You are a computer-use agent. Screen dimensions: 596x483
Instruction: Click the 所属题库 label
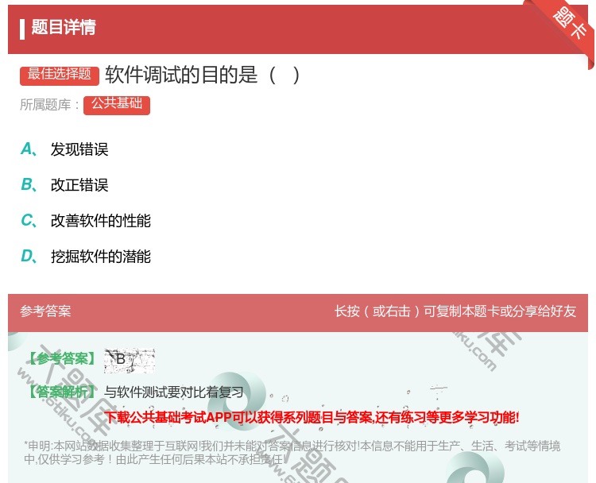[49, 105]
